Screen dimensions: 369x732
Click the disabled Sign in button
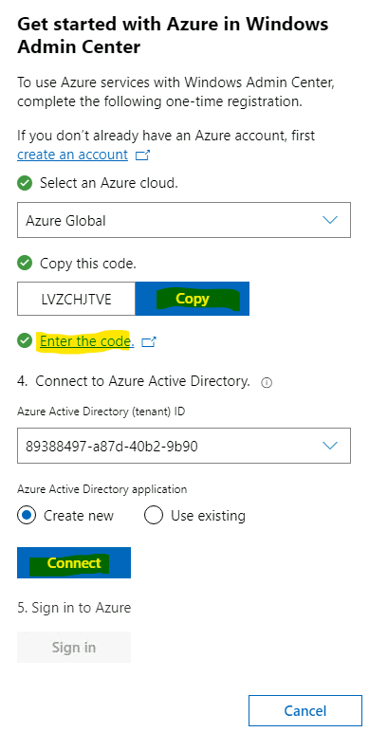point(74,647)
